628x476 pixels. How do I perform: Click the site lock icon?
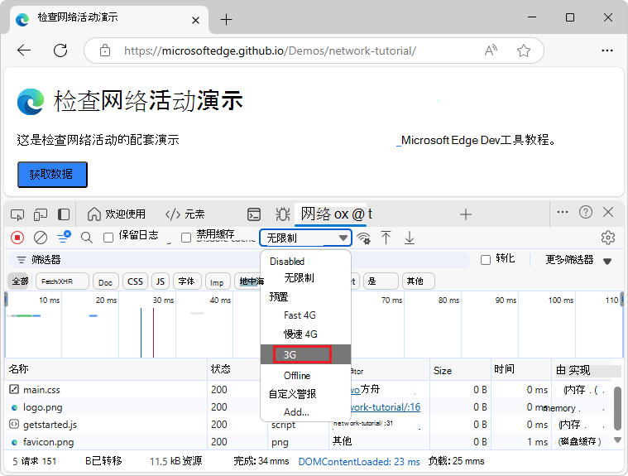click(x=105, y=50)
